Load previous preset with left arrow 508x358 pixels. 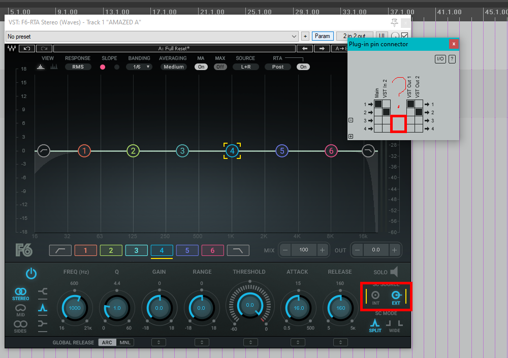(305, 49)
